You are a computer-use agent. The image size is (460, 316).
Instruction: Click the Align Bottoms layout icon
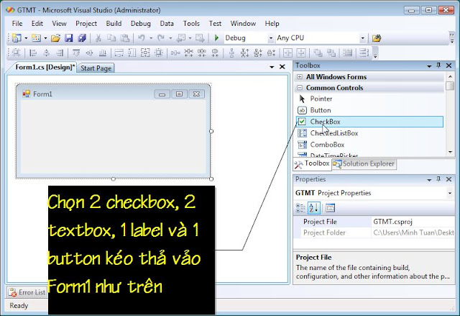click(103, 53)
